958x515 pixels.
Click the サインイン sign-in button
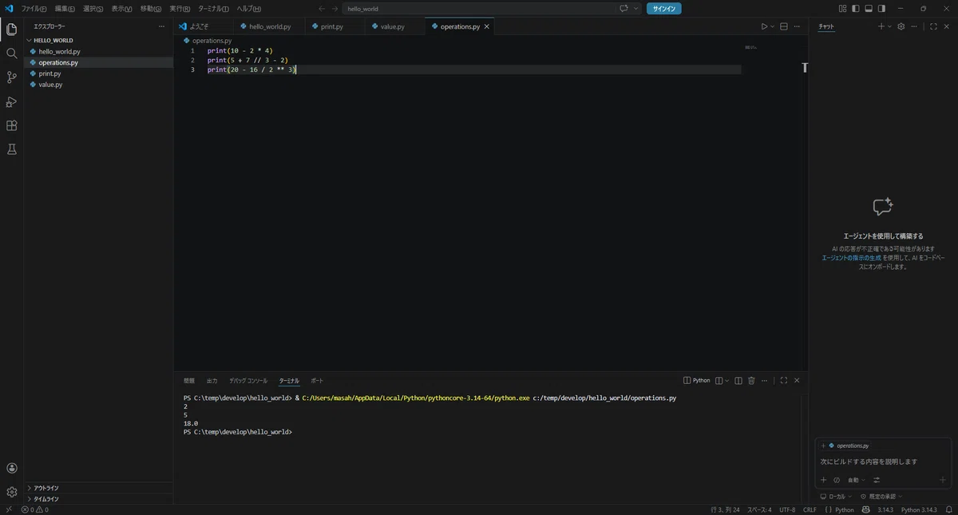(x=664, y=9)
